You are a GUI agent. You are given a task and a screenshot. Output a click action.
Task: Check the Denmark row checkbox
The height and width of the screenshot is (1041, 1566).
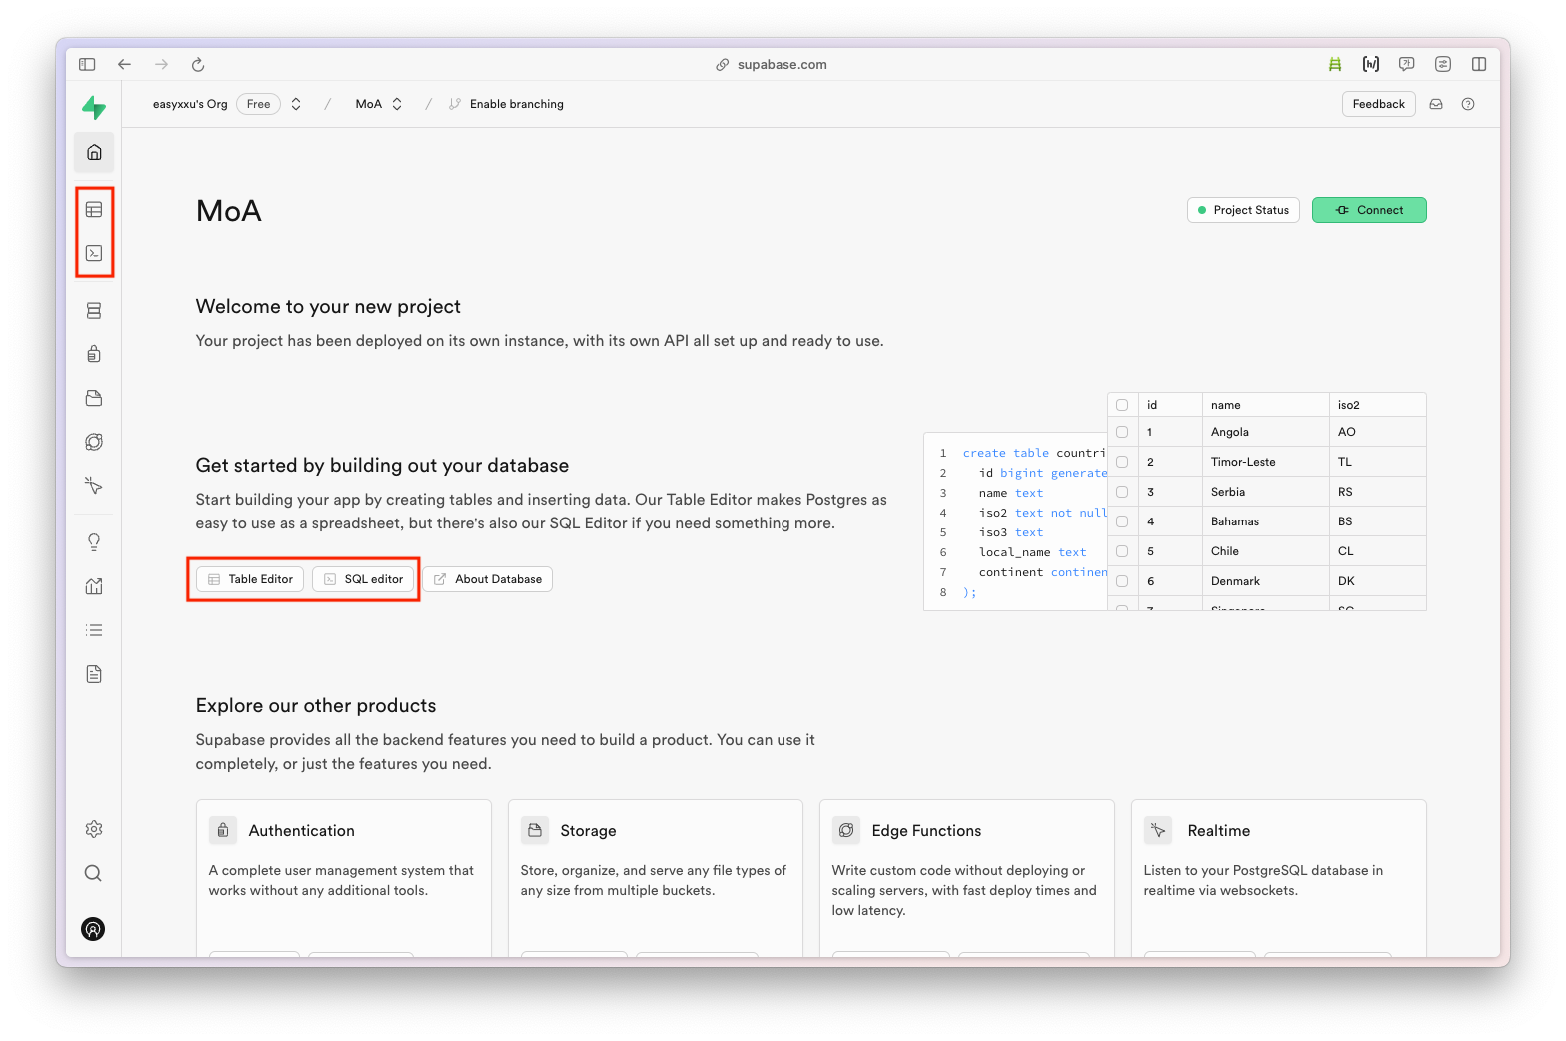pos(1122,581)
